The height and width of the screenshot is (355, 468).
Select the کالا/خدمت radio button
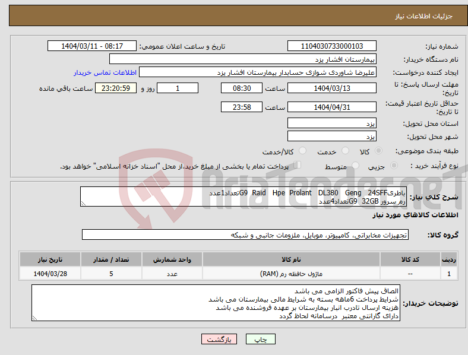[x=302, y=151]
